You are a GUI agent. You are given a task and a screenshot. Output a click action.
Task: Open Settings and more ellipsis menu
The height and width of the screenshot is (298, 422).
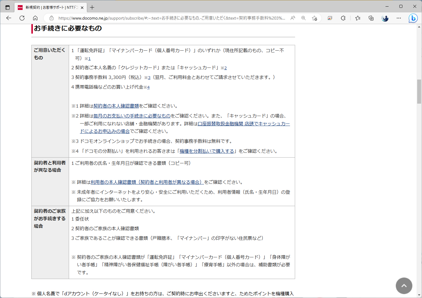click(399, 18)
